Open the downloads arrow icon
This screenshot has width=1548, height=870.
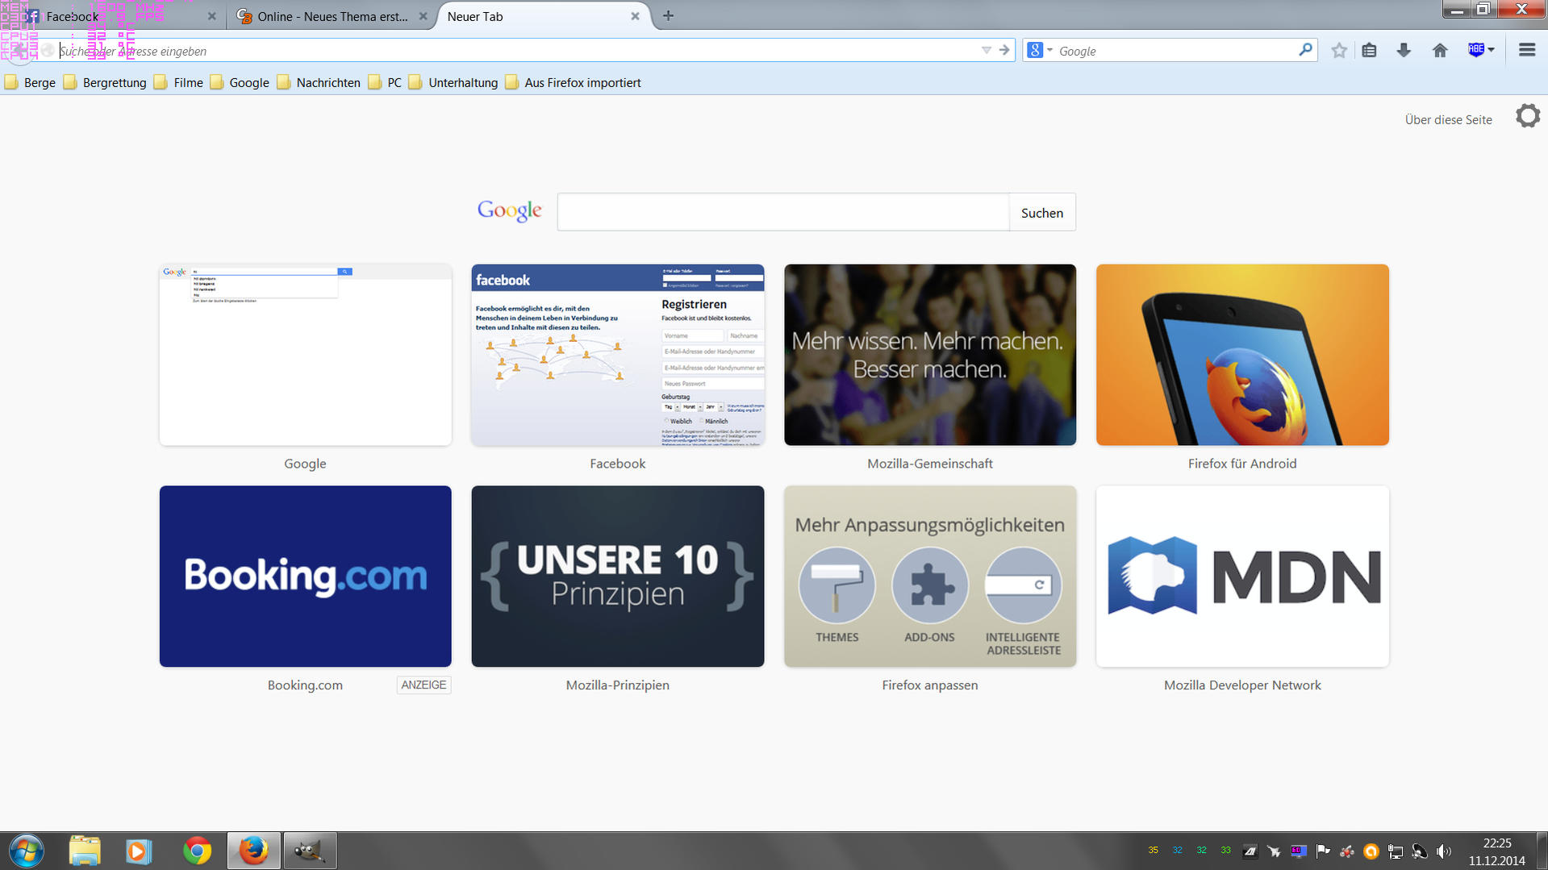pyautogui.click(x=1404, y=51)
